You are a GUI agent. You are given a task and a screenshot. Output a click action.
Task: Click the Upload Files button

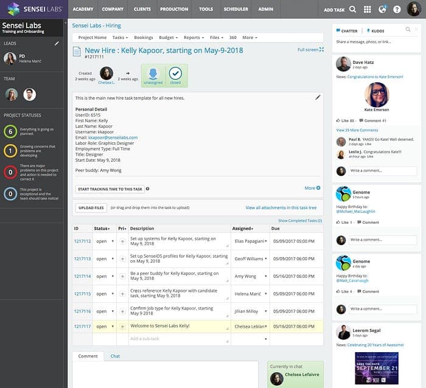pos(91,208)
